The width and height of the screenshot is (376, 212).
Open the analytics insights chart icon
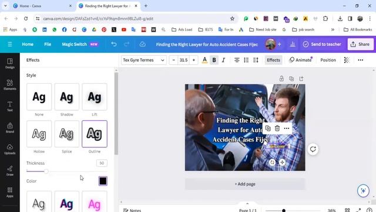(x=293, y=44)
